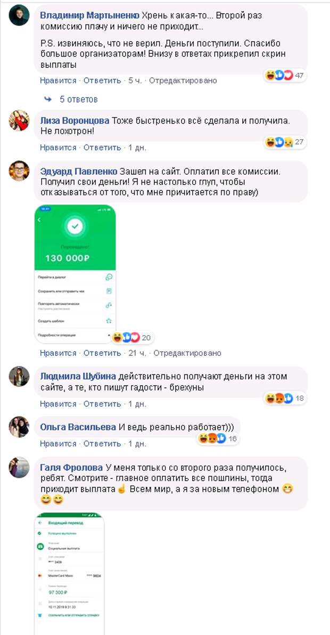Viewport: 330px width, 635px height.
Task: Open Владимир Мартыненко's profile avatar
Action: point(19,15)
